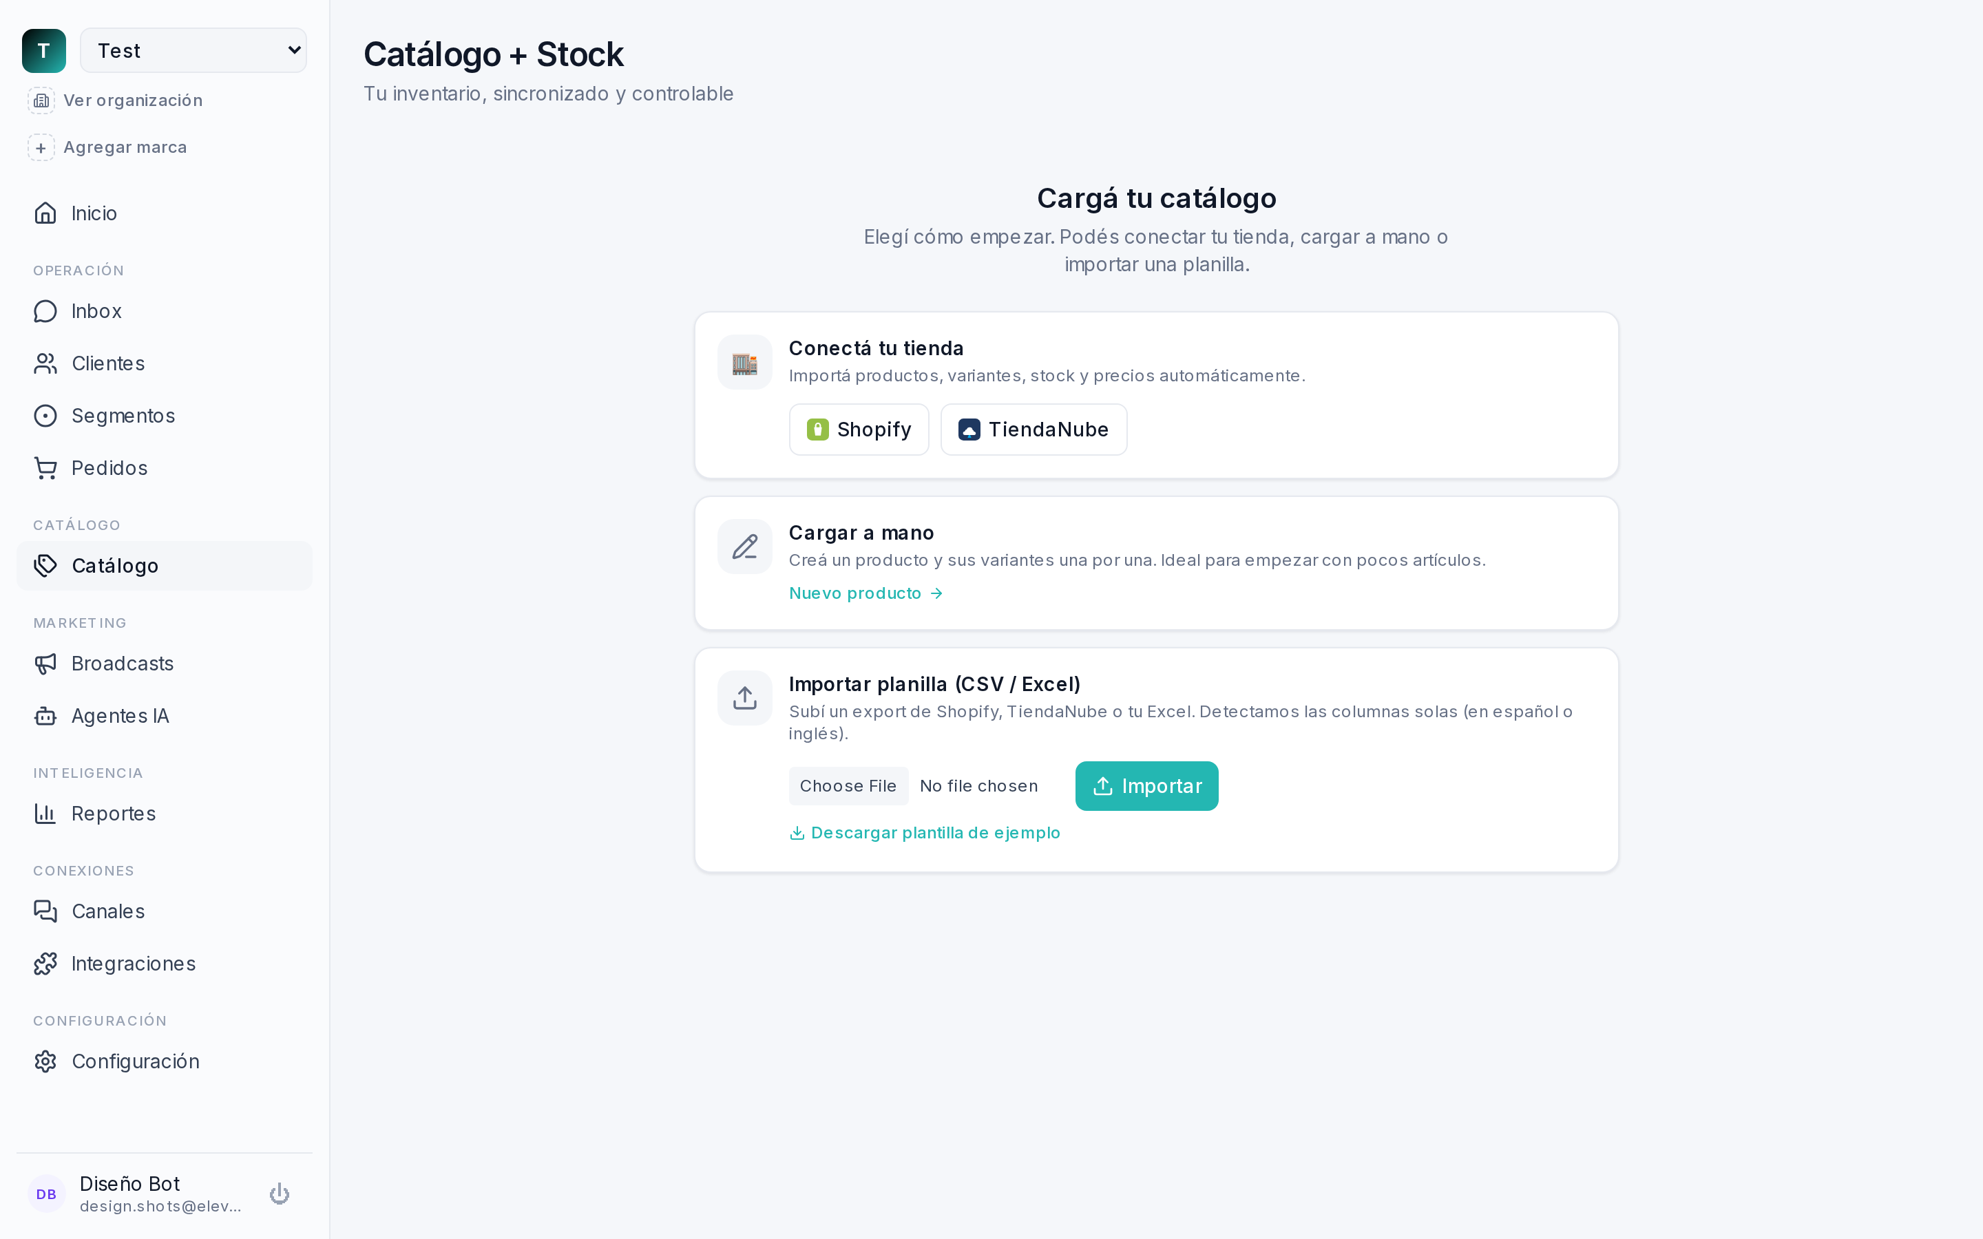Click the green T brand avatar
Viewport: 1983px width, 1239px height.
tap(44, 51)
